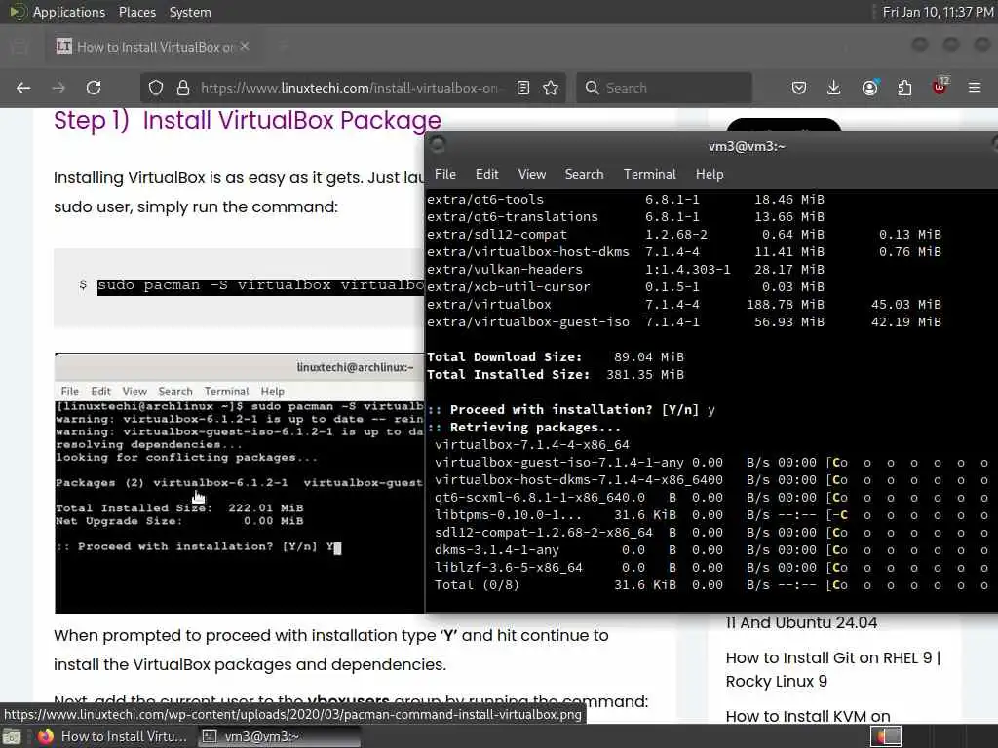Reload the current page
The width and height of the screenshot is (998, 748).
point(94,88)
